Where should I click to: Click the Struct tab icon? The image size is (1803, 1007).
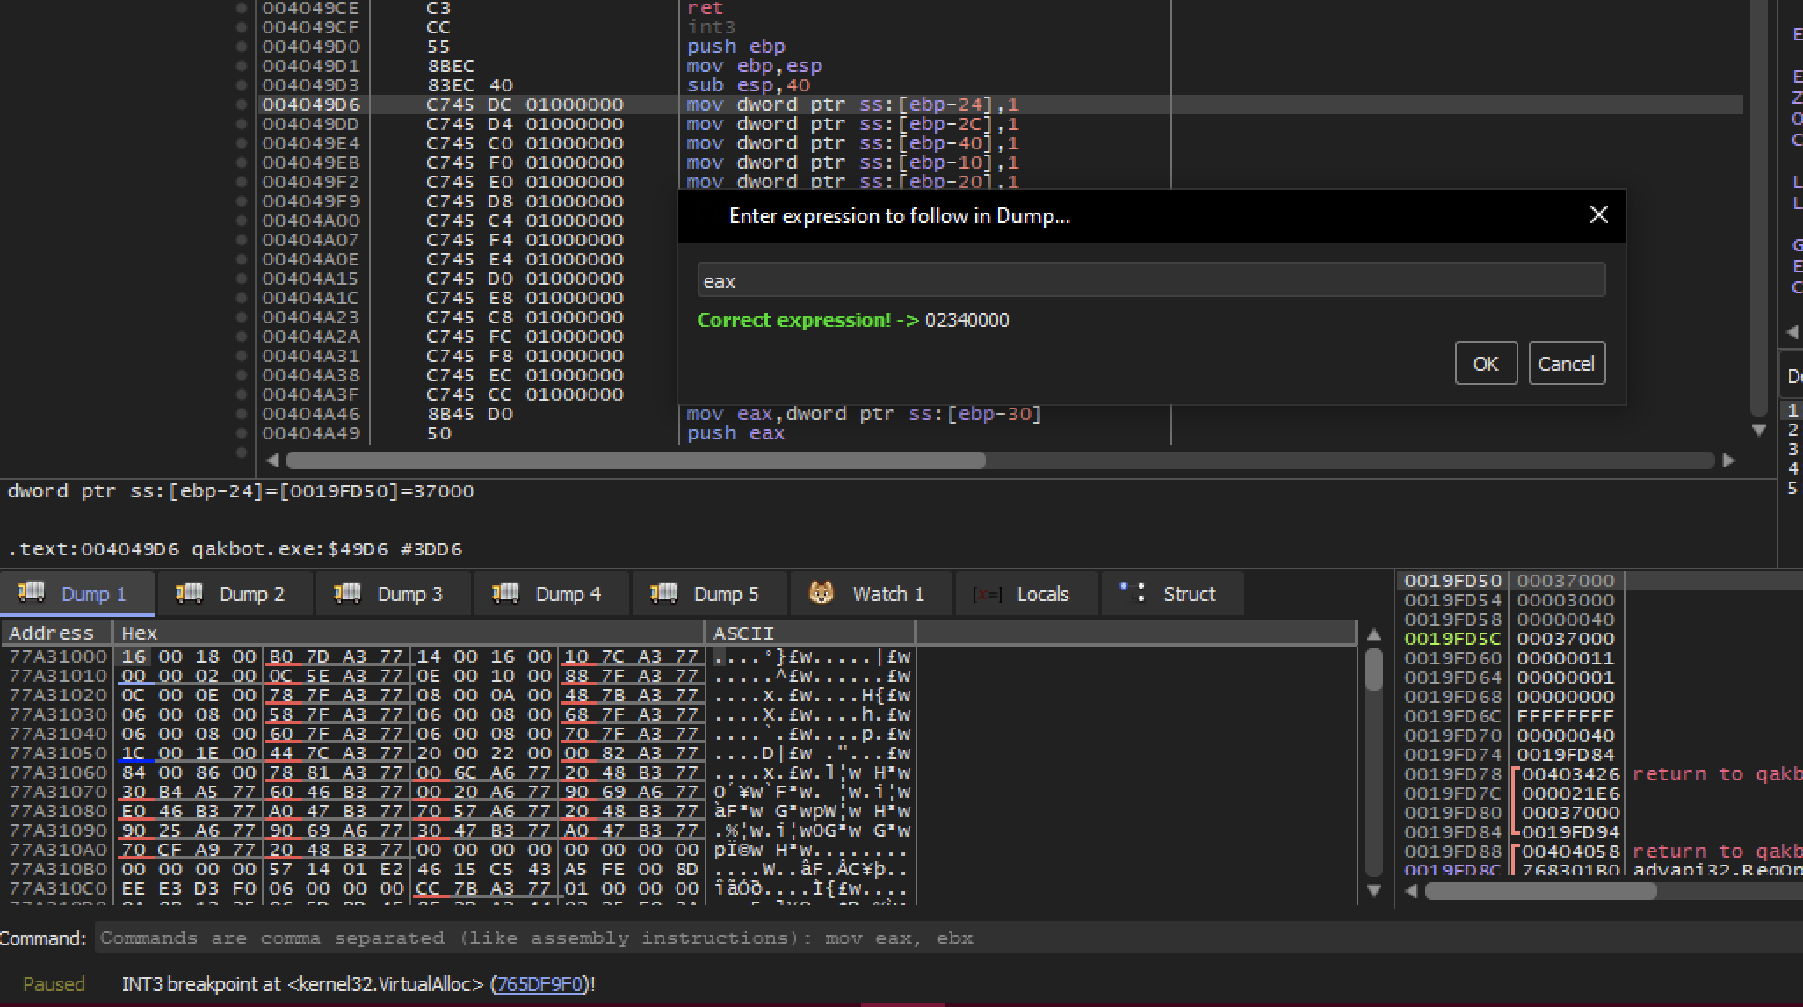pyautogui.click(x=1133, y=592)
